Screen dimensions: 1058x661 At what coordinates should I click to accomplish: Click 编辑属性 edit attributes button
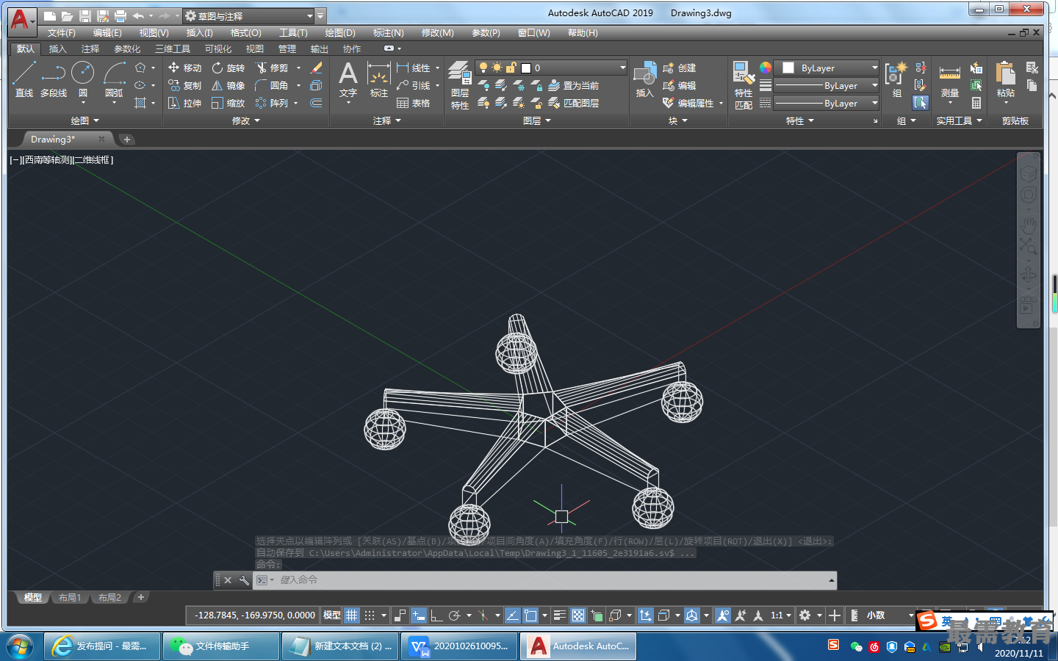tap(688, 103)
